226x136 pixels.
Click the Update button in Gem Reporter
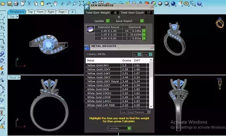[102, 21]
